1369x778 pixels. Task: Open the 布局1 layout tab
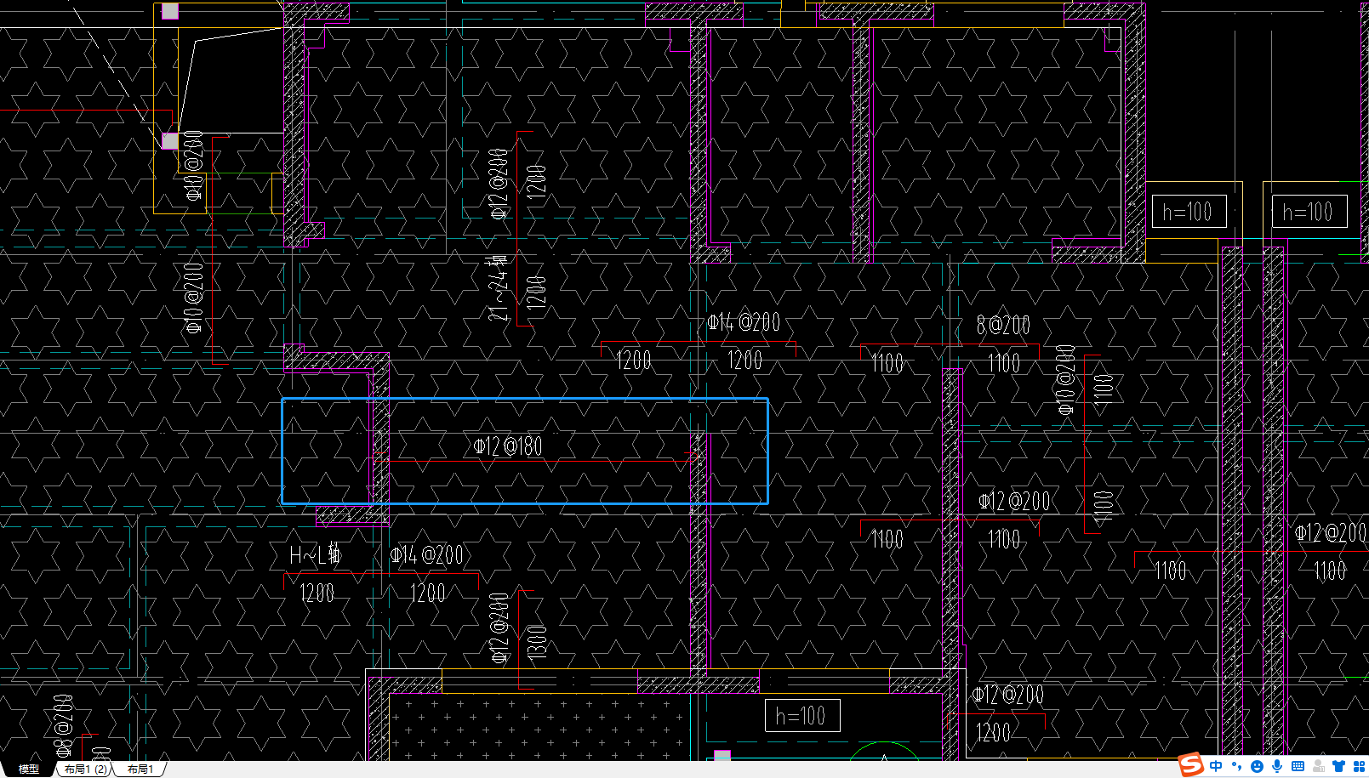coord(140,769)
